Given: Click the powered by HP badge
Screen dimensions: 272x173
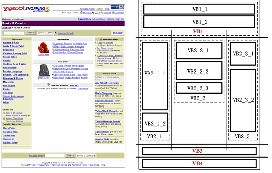Looking at the screenshot, I should click(117, 7).
